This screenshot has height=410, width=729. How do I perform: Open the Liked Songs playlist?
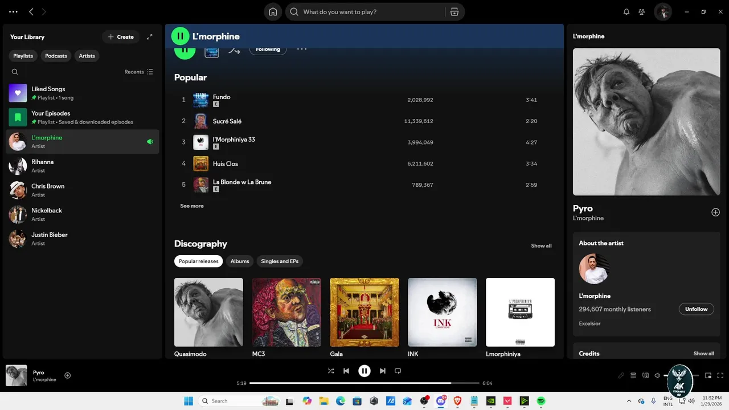[83, 93]
